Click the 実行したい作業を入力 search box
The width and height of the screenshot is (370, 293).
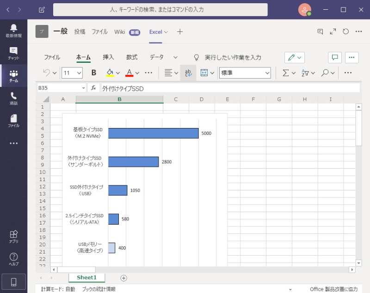(x=233, y=57)
